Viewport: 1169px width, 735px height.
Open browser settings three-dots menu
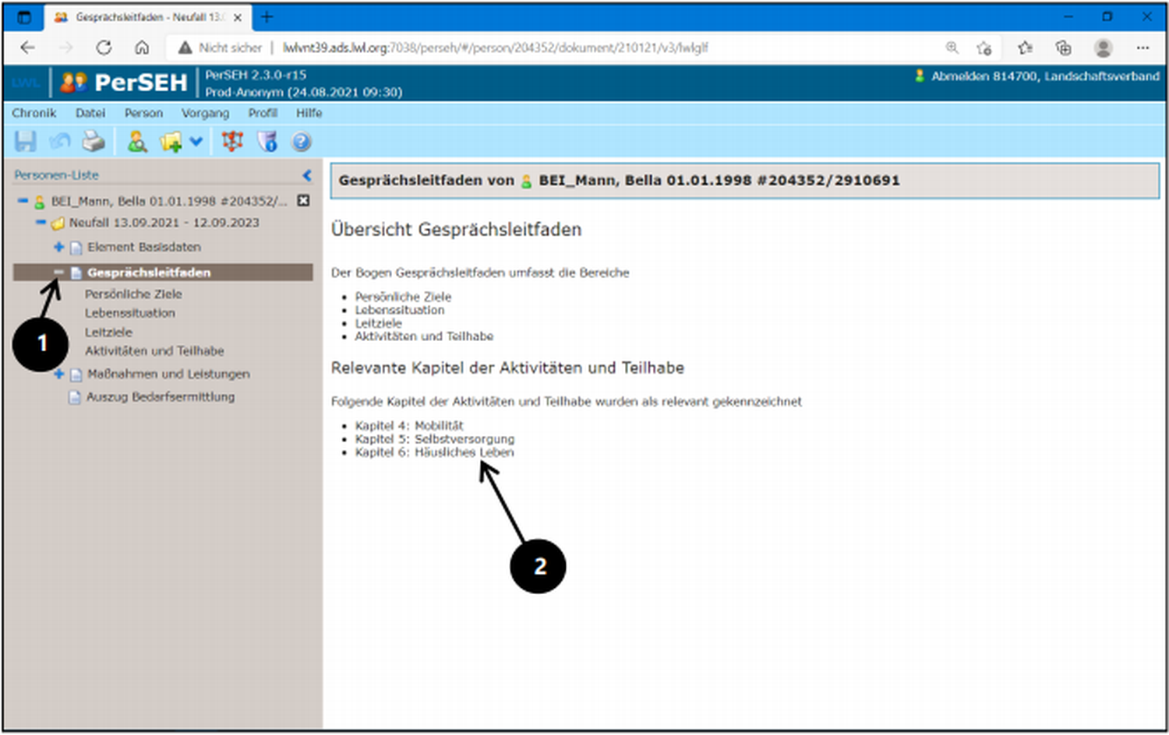(1143, 47)
